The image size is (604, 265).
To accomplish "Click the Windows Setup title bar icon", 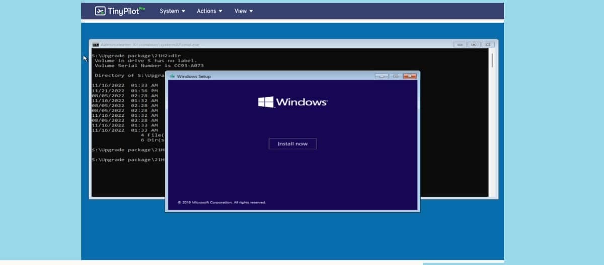I will [172, 76].
